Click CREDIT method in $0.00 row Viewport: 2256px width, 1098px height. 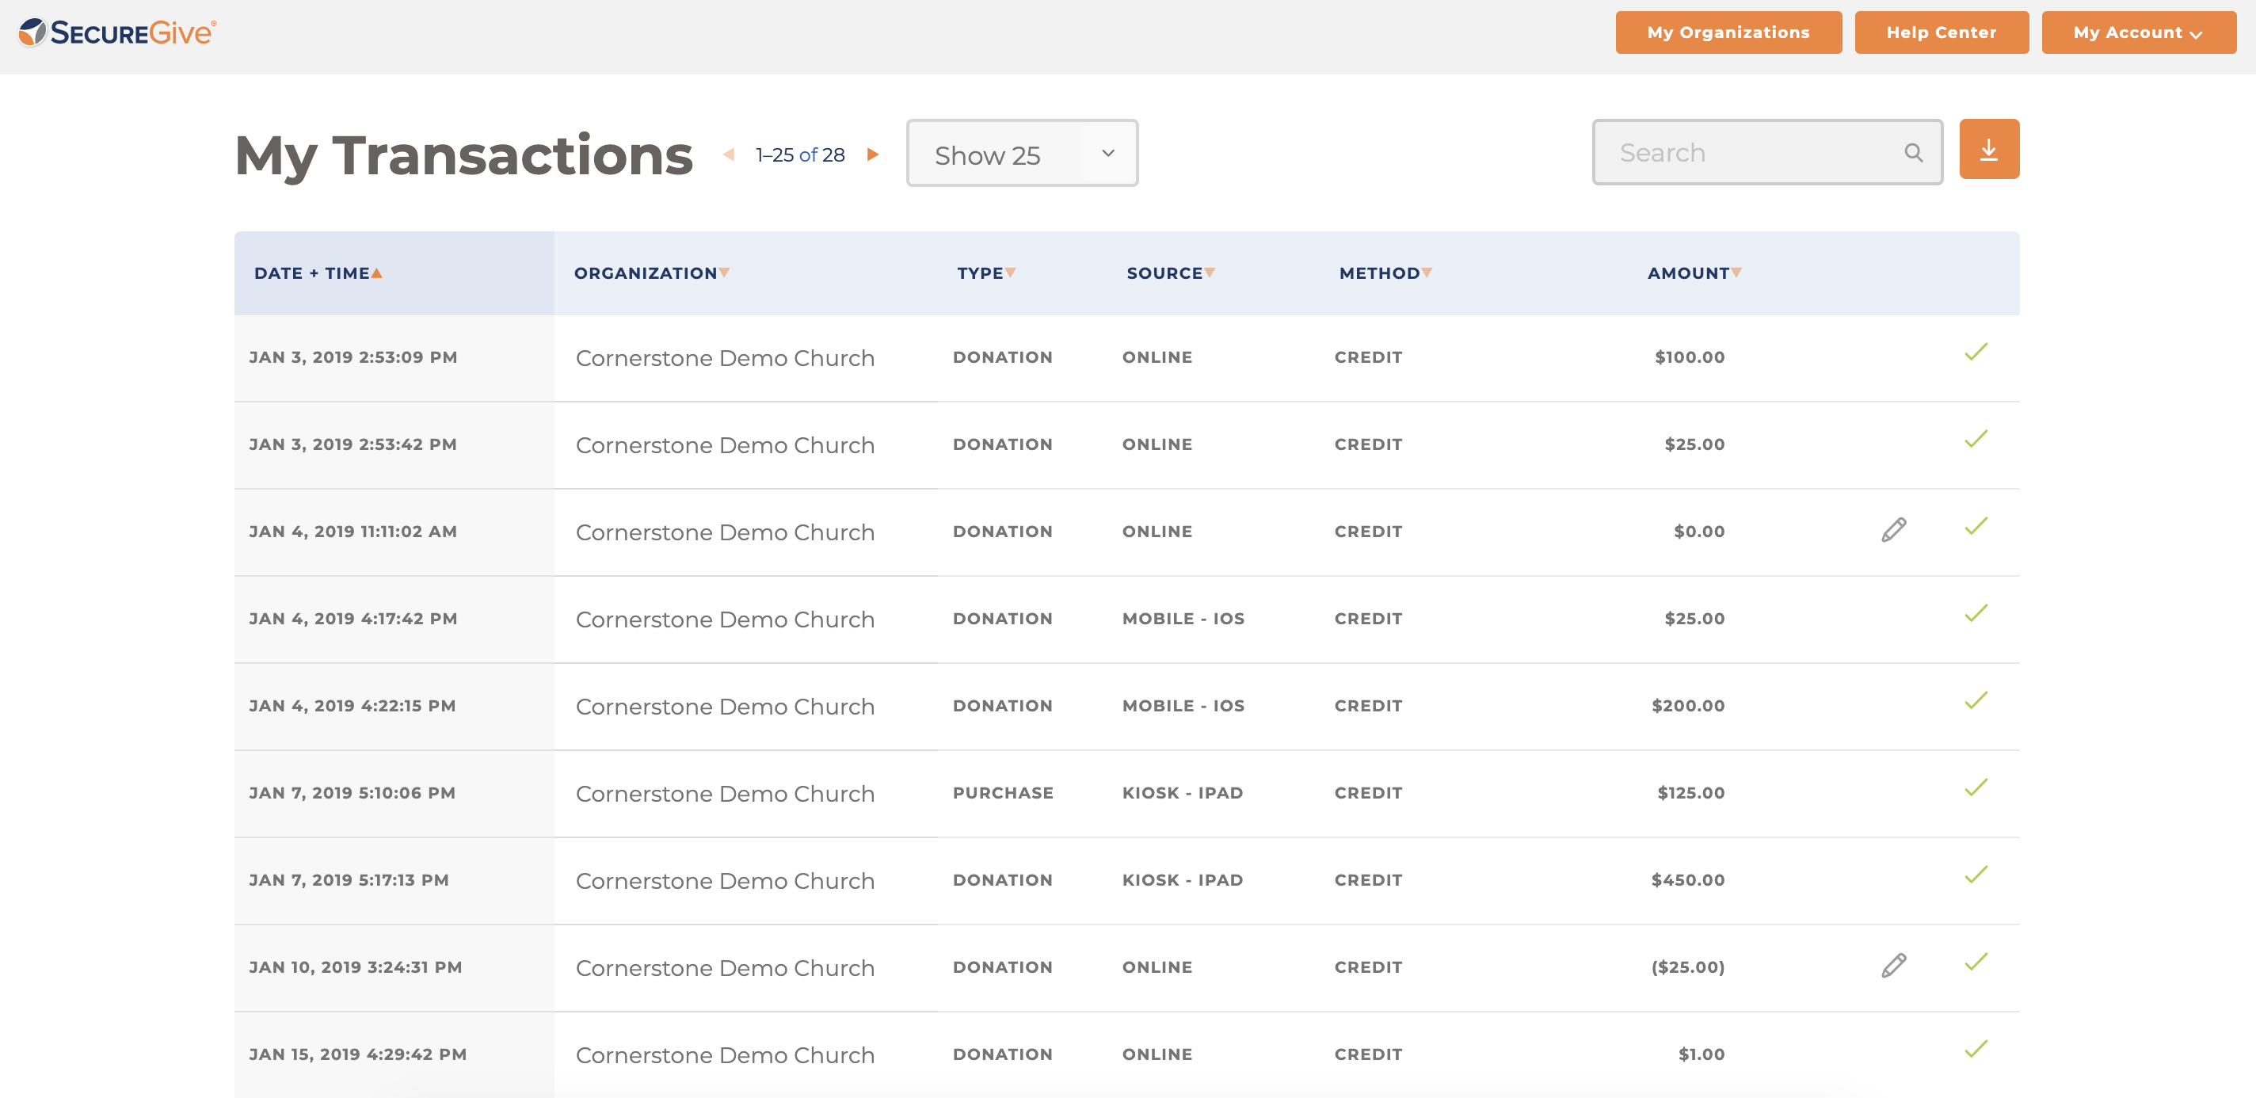pos(1368,532)
